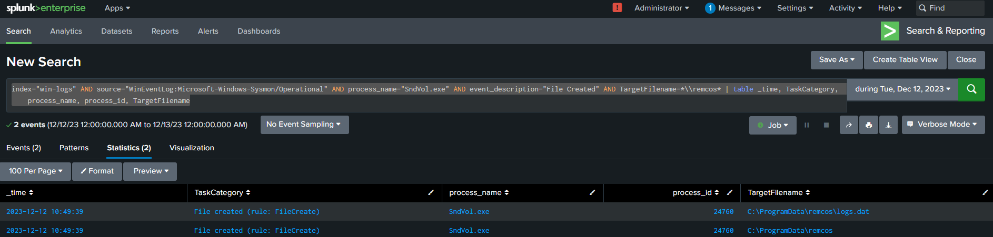Select the Search navigation tab

tap(18, 31)
